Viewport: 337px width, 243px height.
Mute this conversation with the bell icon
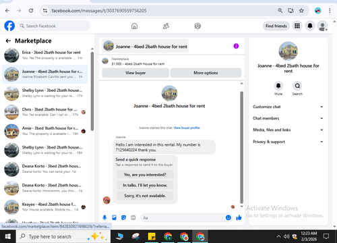click(278, 86)
